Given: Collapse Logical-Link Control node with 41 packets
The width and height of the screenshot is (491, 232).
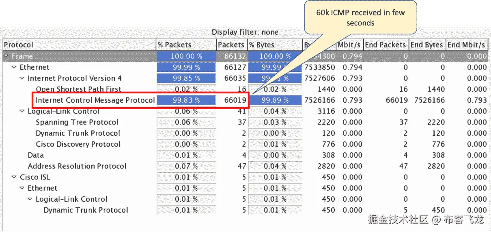Looking at the screenshot, I should 22,112.
